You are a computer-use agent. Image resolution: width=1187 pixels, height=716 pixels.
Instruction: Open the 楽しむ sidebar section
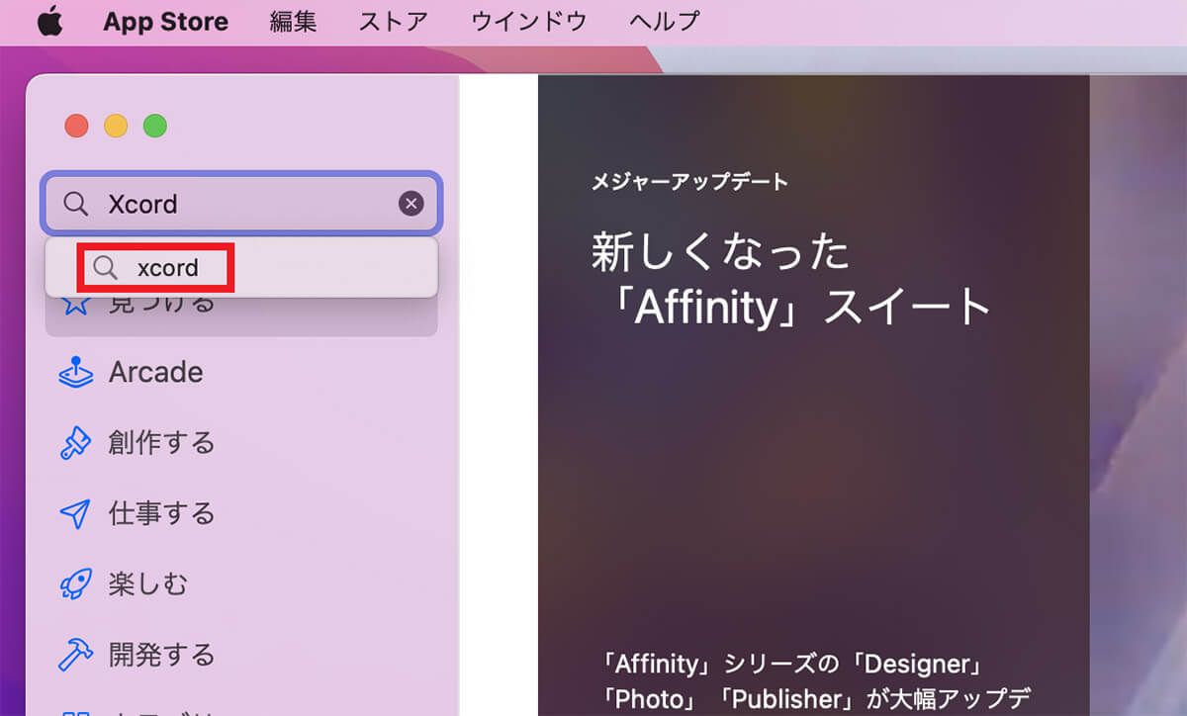241,584
